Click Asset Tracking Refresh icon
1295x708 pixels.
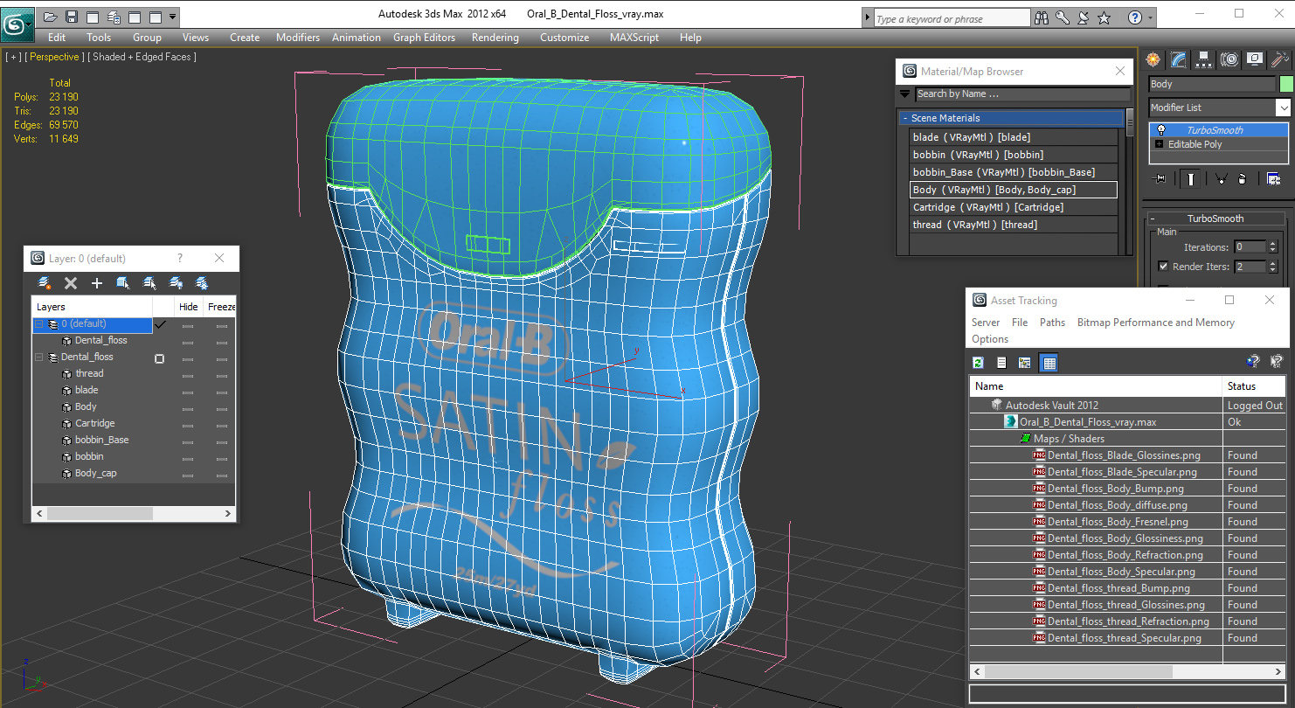(979, 363)
